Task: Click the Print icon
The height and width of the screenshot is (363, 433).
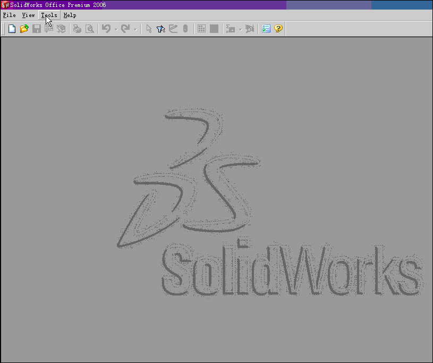Action: tap(78, 29)
